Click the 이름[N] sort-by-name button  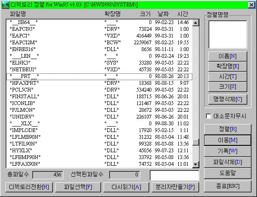tap(227, 56)
